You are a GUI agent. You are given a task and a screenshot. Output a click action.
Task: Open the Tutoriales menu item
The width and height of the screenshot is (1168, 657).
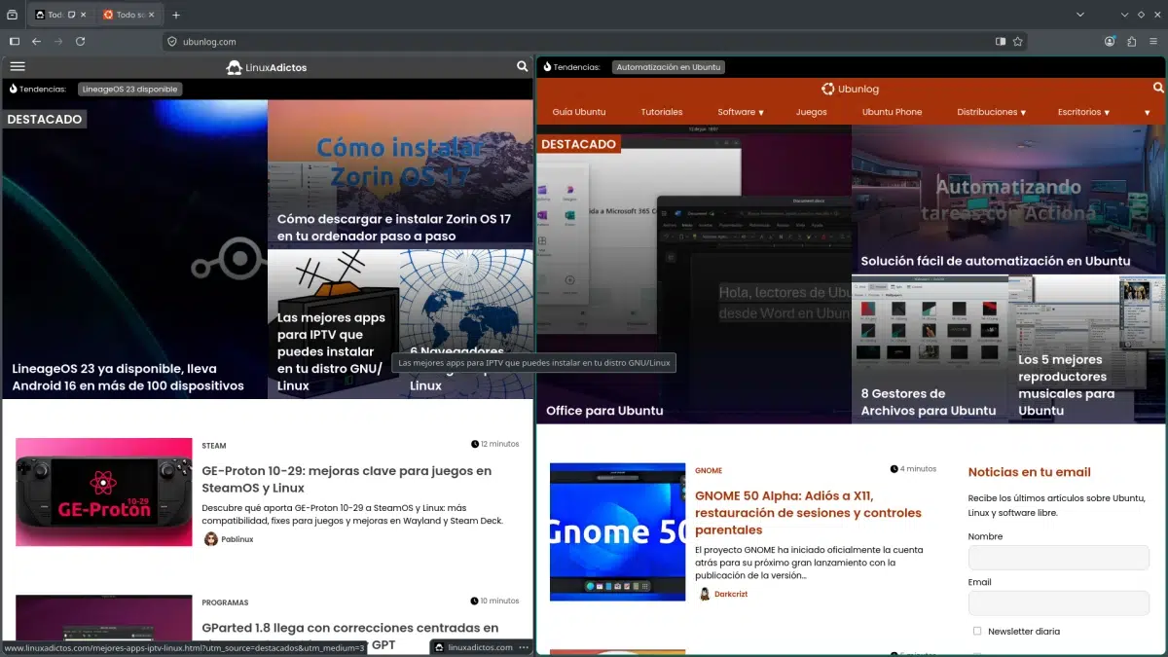[662, 112]
